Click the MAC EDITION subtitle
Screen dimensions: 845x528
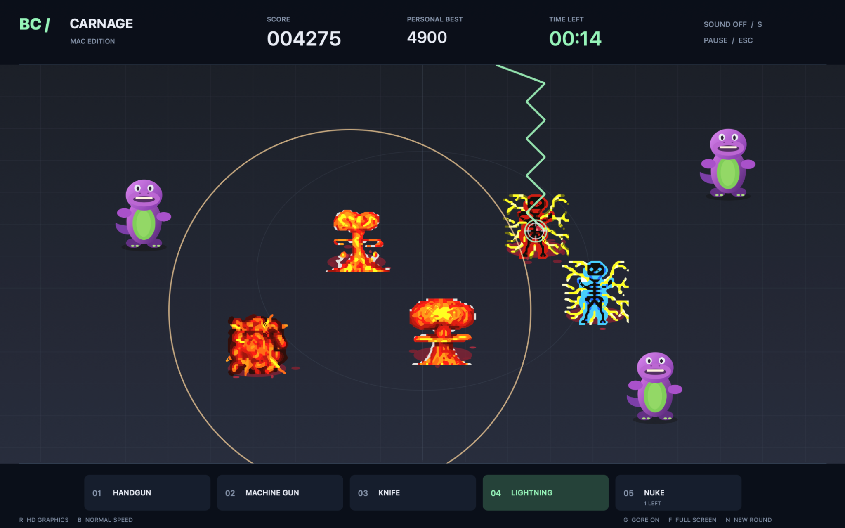click(93, 41)
